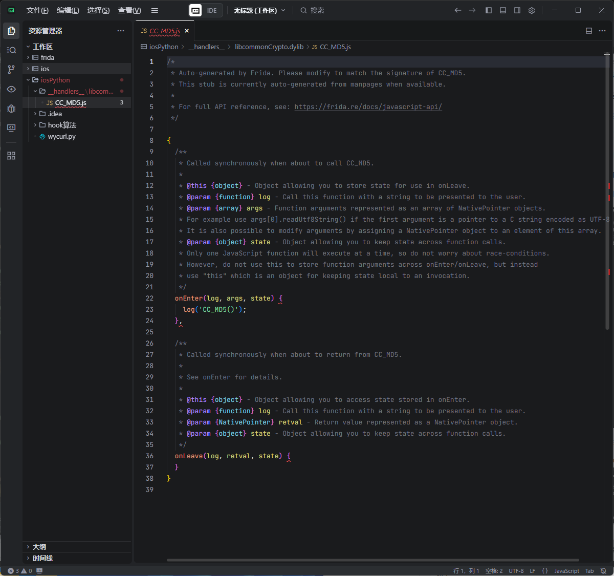Viewport: 614px width, 576px height.
Task: Click the editor vertical scrollbar
Action: 607,192
